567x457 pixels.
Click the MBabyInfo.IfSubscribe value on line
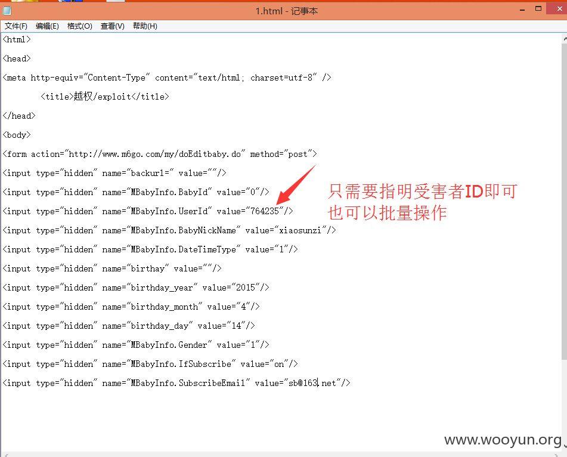click(150, 364)
